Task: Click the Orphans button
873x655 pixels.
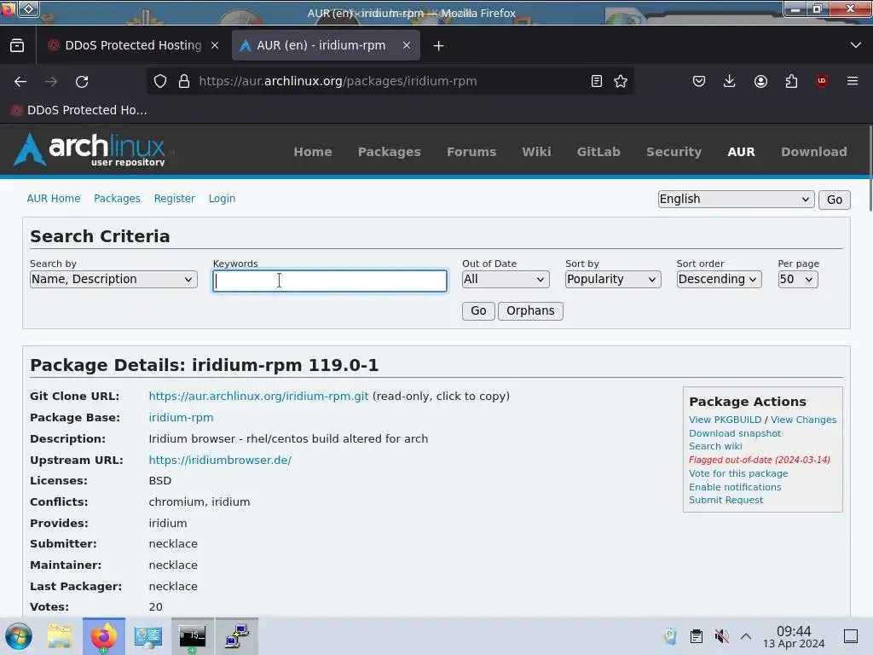Action: point(530,310)
